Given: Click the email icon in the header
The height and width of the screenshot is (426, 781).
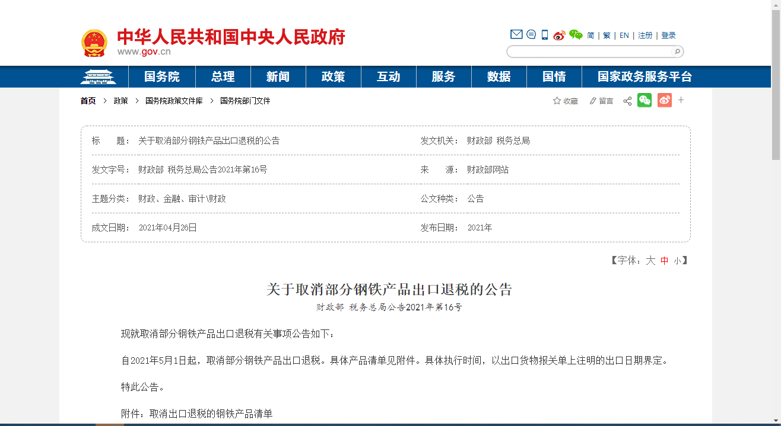Looking at the screenshot, I should pyautogui.click(x=516, y=34).
